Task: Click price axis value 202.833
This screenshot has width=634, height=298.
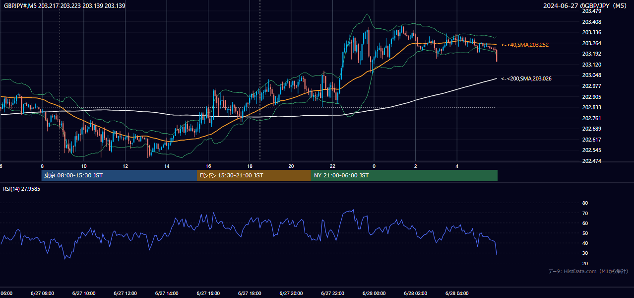Action: pos(592,107)
